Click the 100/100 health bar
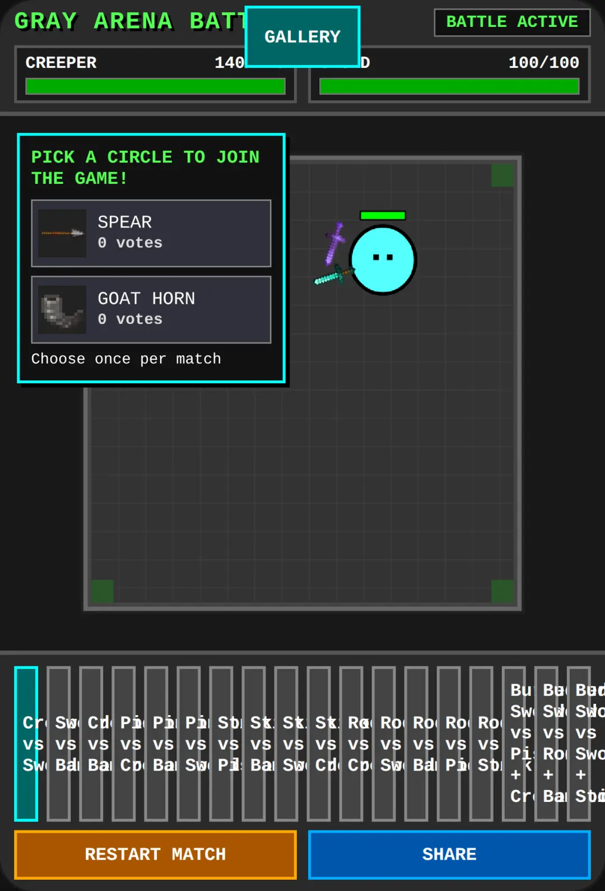The image size is (605, 891). tap(449, 86)
